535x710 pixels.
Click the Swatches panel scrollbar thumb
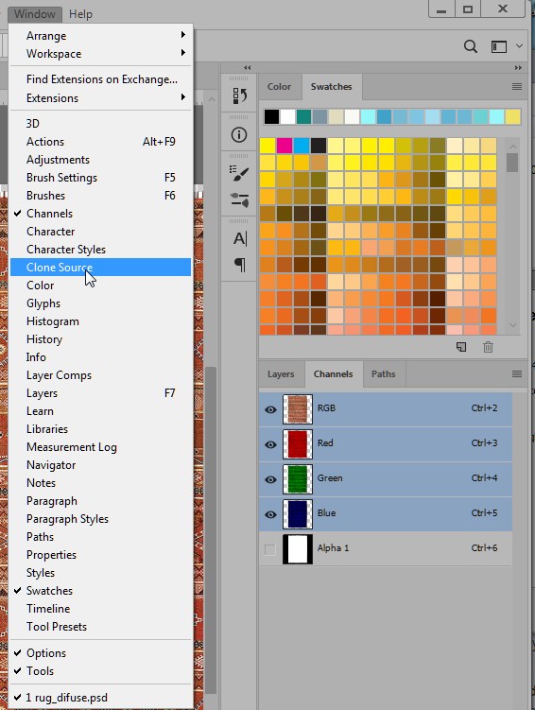pyautogui.click(x=512, y=163)
